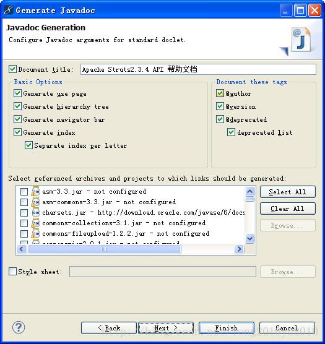Uncheck Generate index option
Viewport: 325px width, 344px height.
17,132
